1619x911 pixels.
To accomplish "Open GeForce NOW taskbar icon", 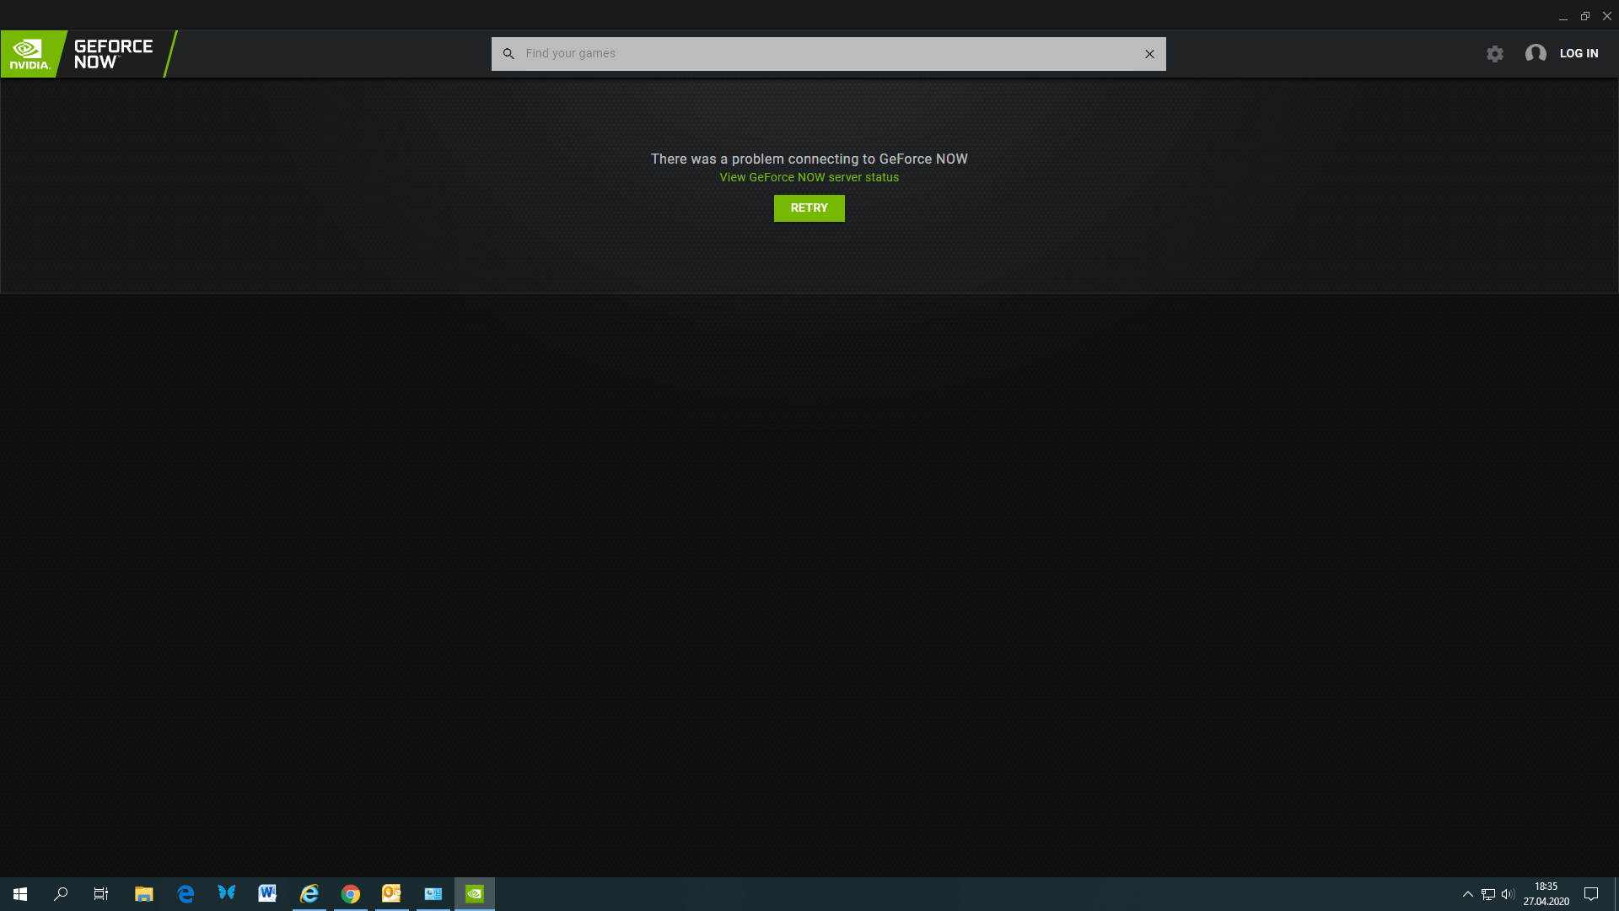I will coord(475,894).
